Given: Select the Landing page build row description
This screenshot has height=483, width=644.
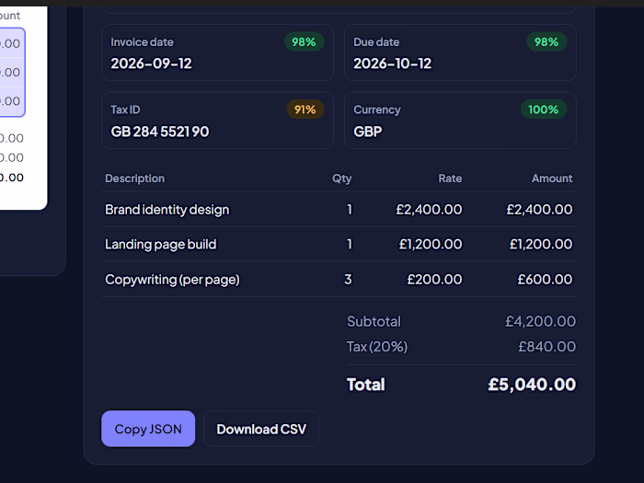Looking at the screenshot, I should (161, 245).
